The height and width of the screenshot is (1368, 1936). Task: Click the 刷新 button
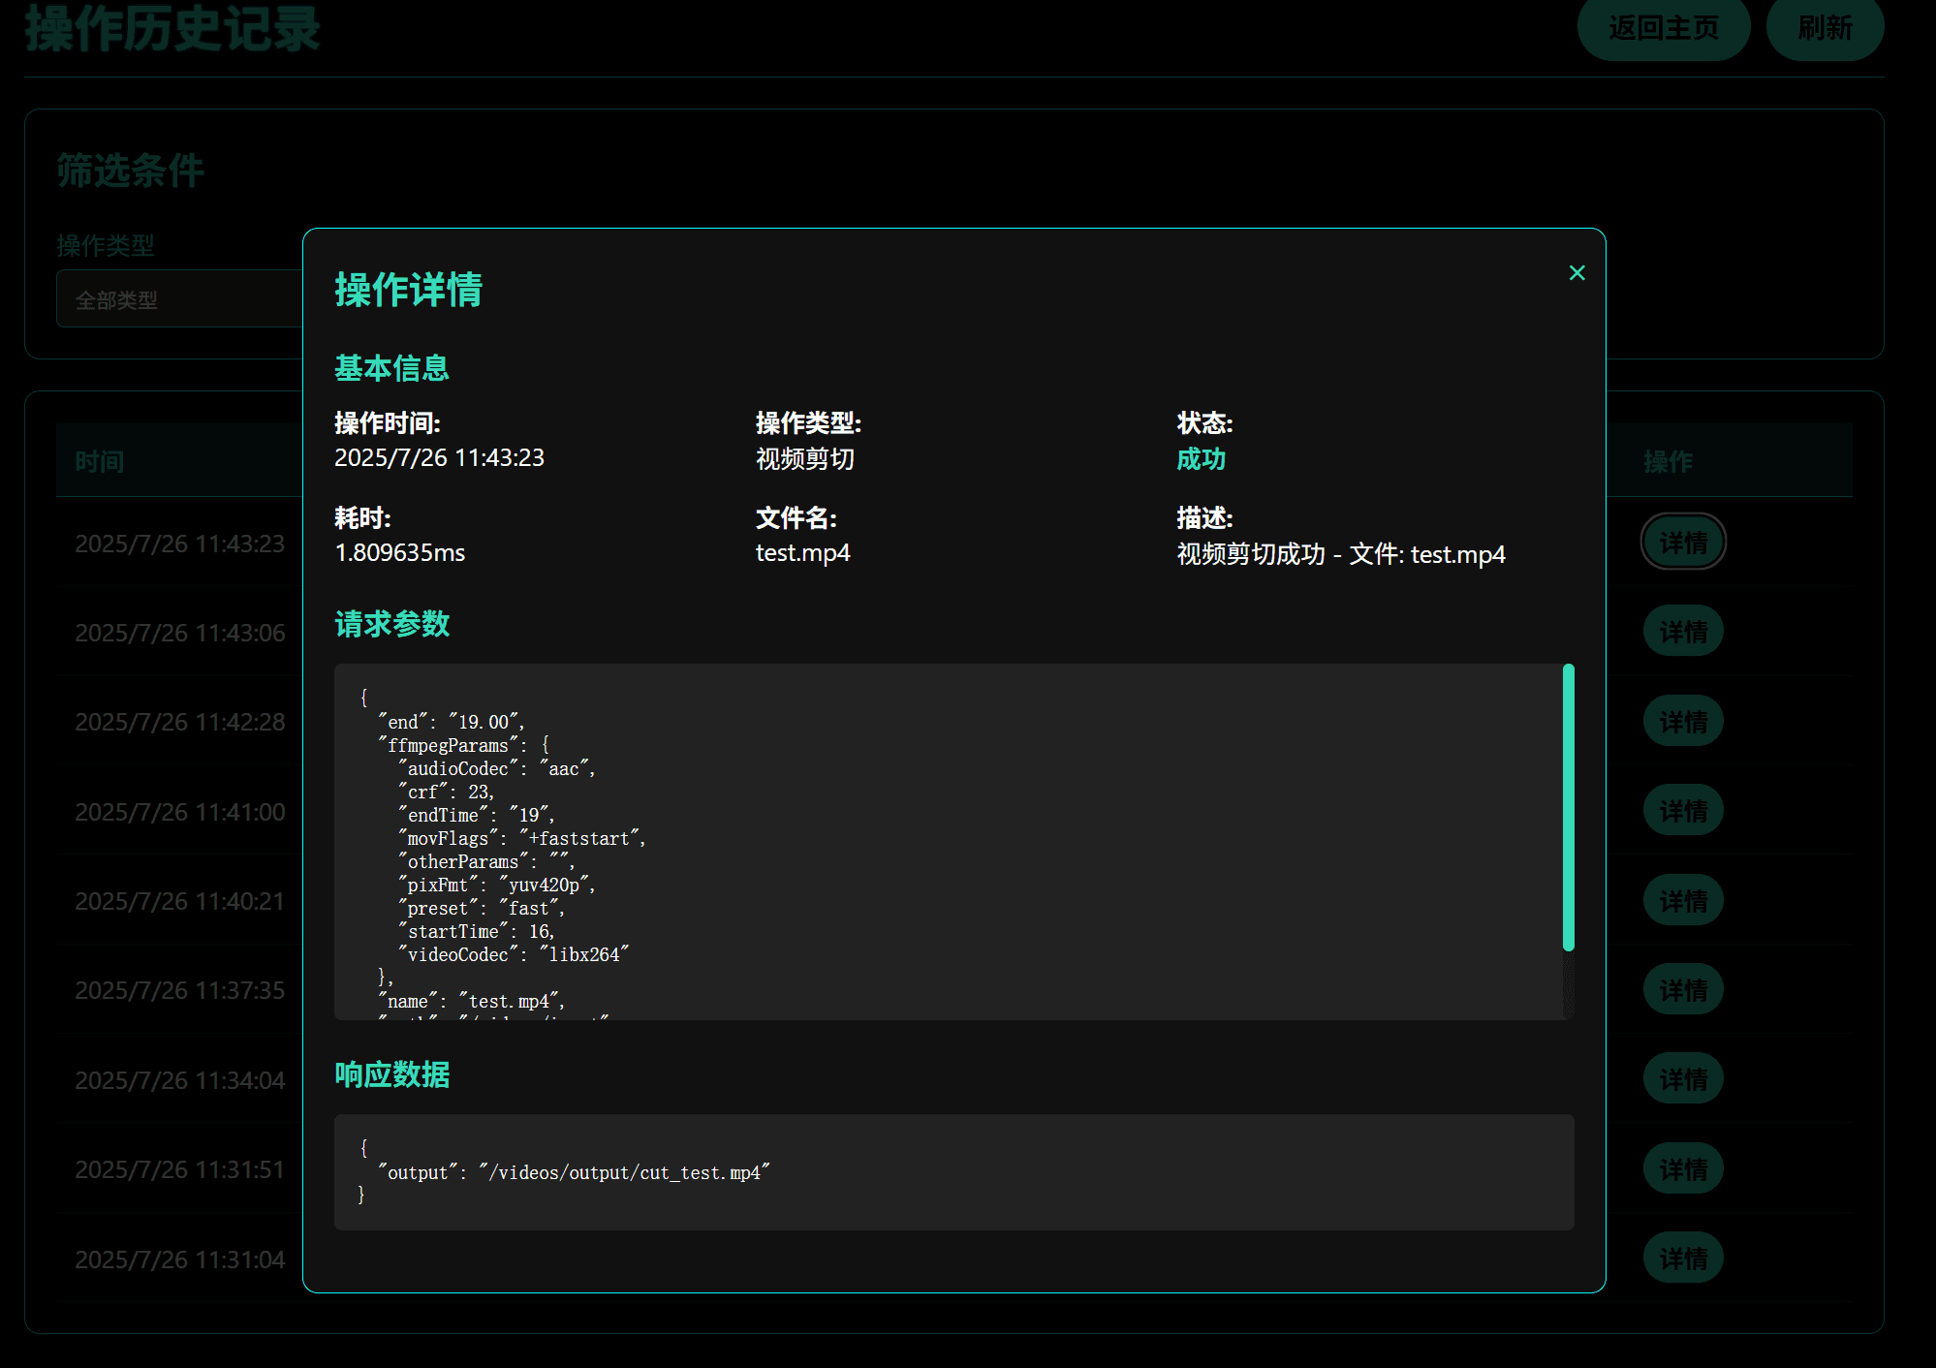[1825, 28]
